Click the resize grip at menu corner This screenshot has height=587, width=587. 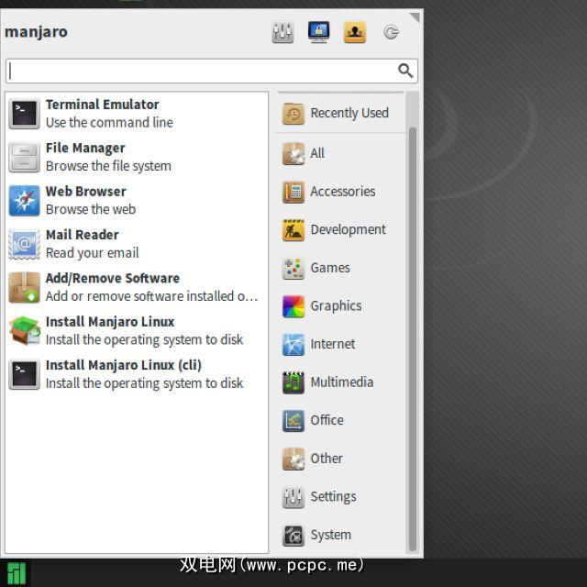pyautogui.click(x=415, y=17)
